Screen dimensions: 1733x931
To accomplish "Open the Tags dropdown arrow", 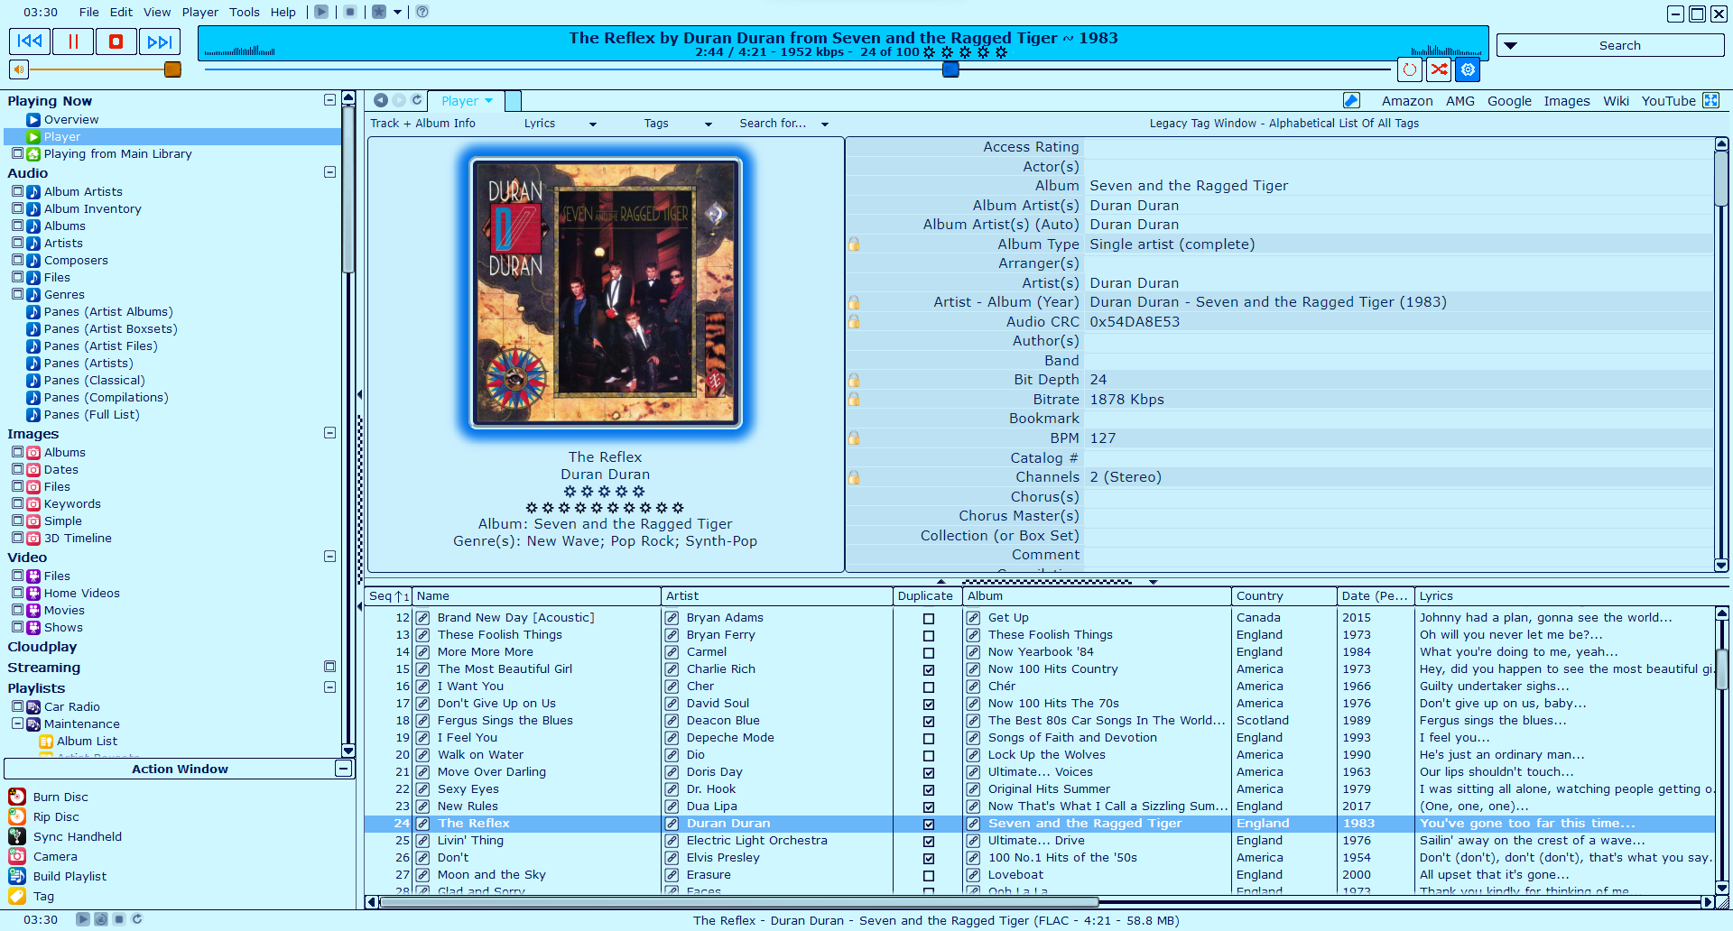I will pos(708,124).
